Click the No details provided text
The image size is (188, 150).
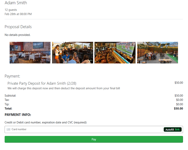coord(17,35)
